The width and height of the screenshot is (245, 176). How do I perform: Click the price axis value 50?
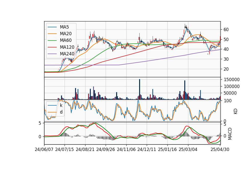pos(226,39)
